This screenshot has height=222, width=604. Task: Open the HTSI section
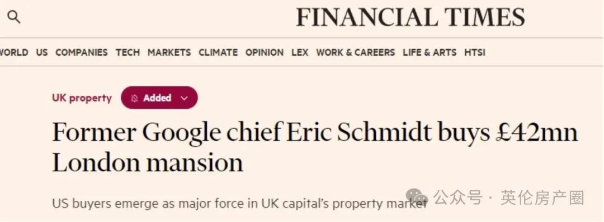click(x=475, y=52)
